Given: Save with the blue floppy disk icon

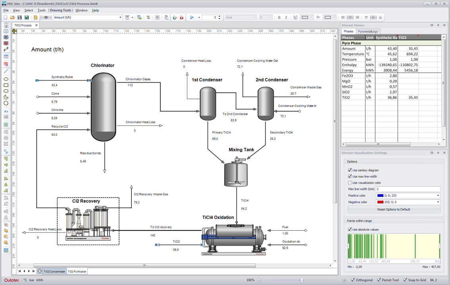Looking at the screenshot, I should pos(19,17).
